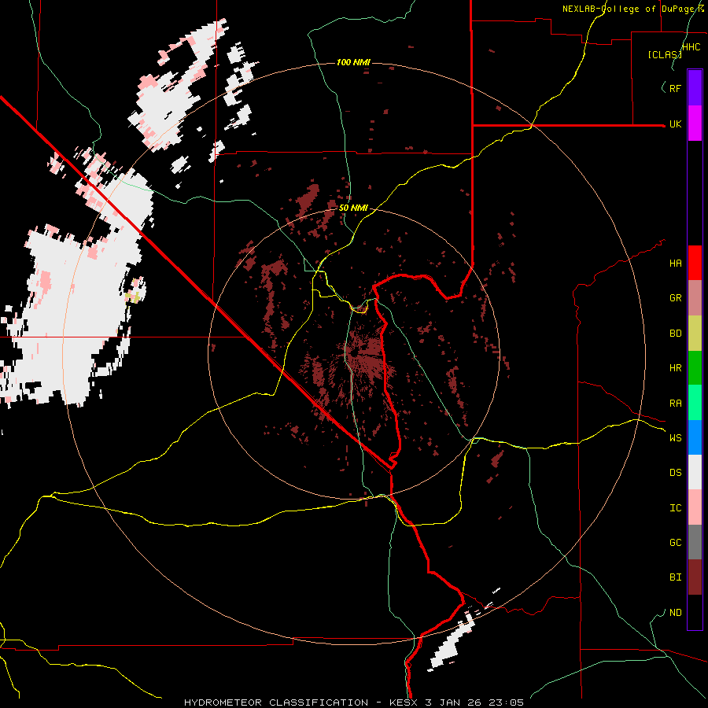This screenshot has height=708, width=708.
Task: Click the HA legend label
Action: (676, 264)
